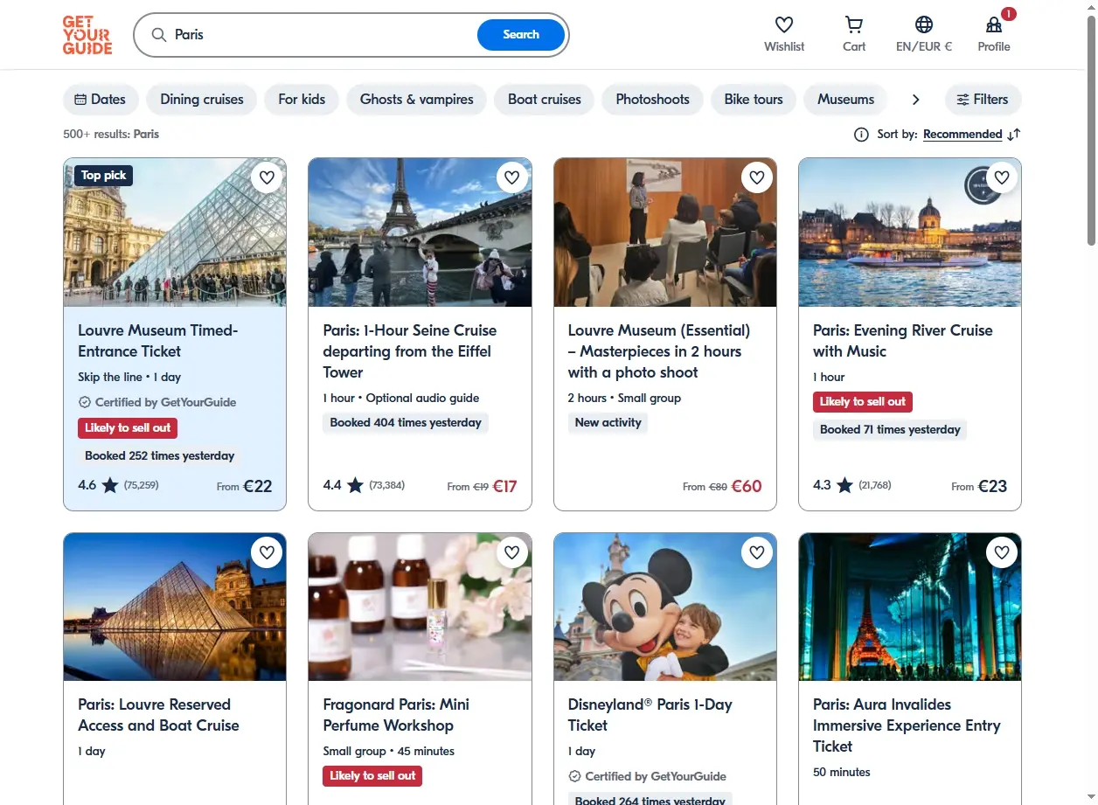Click 'Booked 71 times yesterday' label
Viewport: 1098px width, 805px height.
click(890, 430)
